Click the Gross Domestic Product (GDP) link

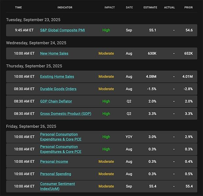coord(65,114)
